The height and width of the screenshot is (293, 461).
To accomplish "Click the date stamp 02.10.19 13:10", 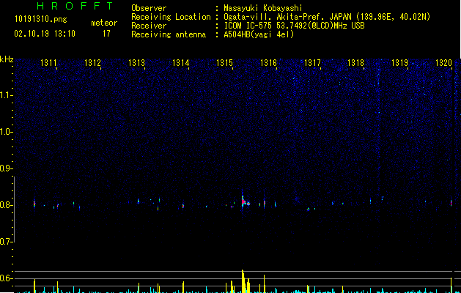I will (x=45, y=34).
